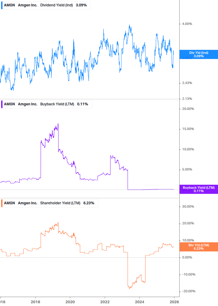Click the 2.43% label on dividend yield axis
The height and width of the screenshot is (306, 218).
point(187,83)
